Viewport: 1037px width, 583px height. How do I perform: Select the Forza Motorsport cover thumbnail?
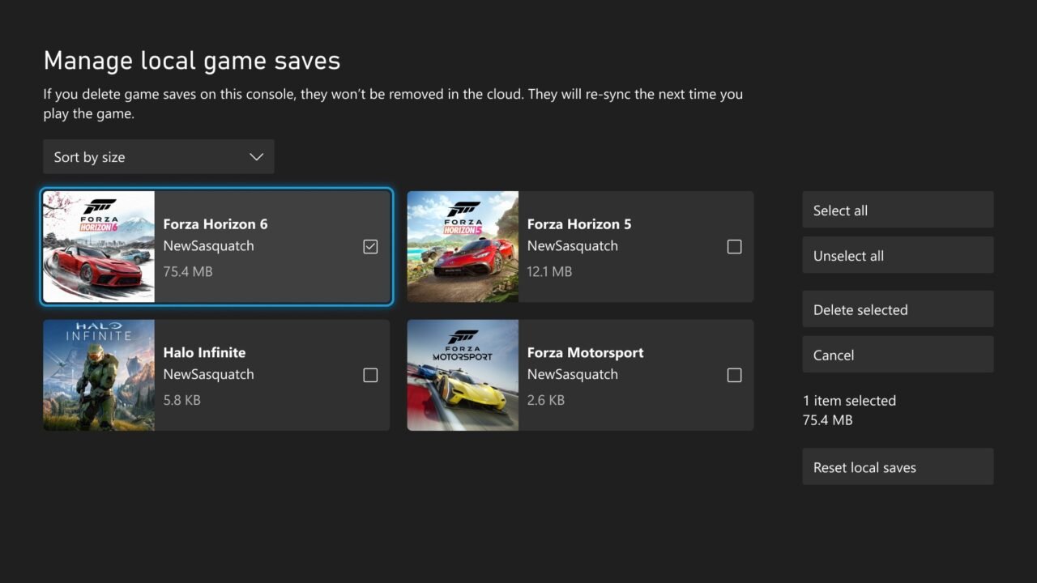463,375
